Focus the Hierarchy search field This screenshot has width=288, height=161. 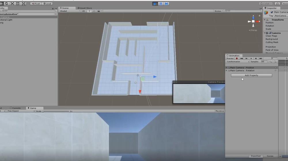[28, 11]
